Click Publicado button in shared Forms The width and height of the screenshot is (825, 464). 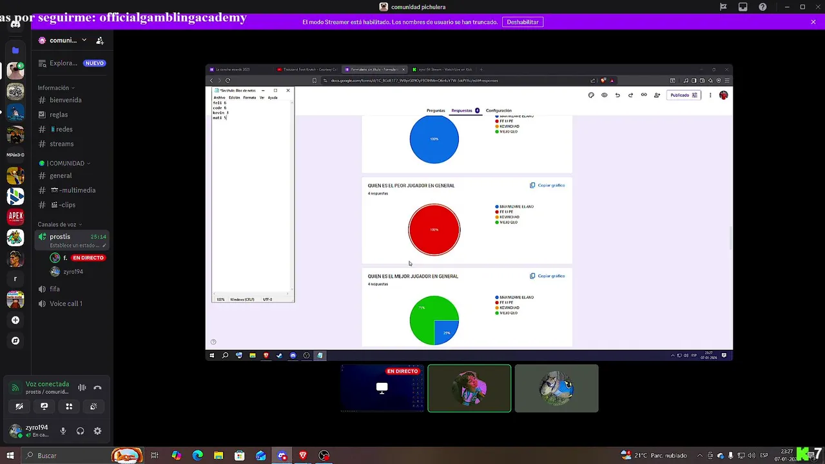click(683, 95)
